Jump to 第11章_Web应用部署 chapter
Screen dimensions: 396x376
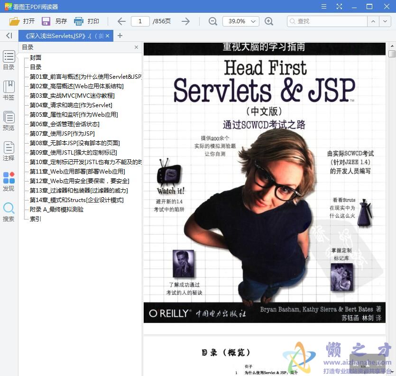click(77, 172)
